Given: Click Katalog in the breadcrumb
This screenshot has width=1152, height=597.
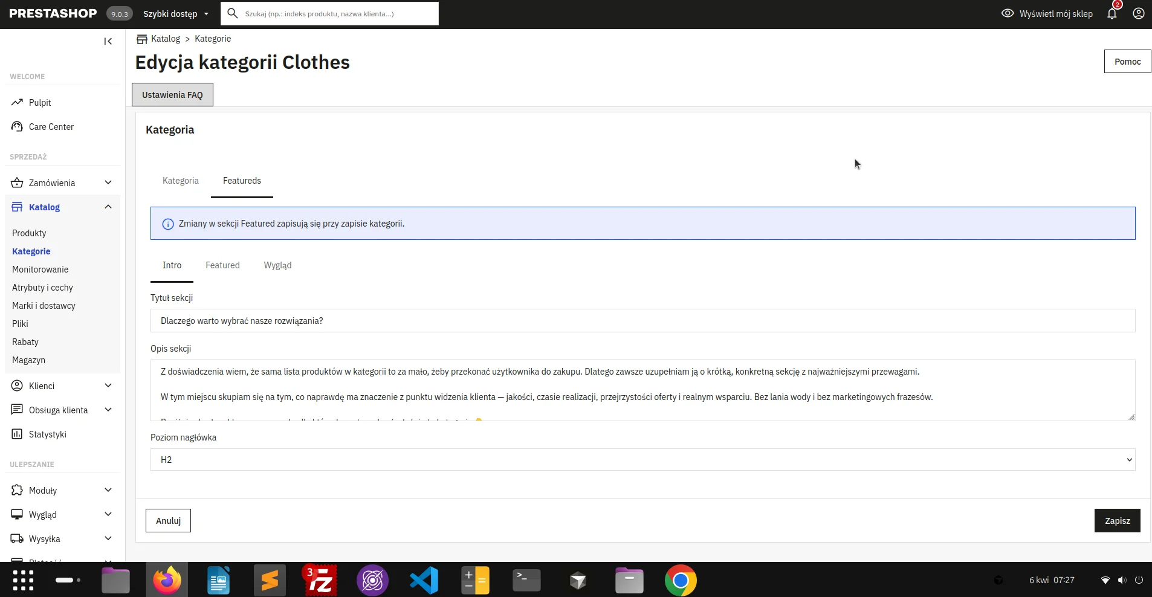Looking at the screenshot, I should (x=166, y=39).
